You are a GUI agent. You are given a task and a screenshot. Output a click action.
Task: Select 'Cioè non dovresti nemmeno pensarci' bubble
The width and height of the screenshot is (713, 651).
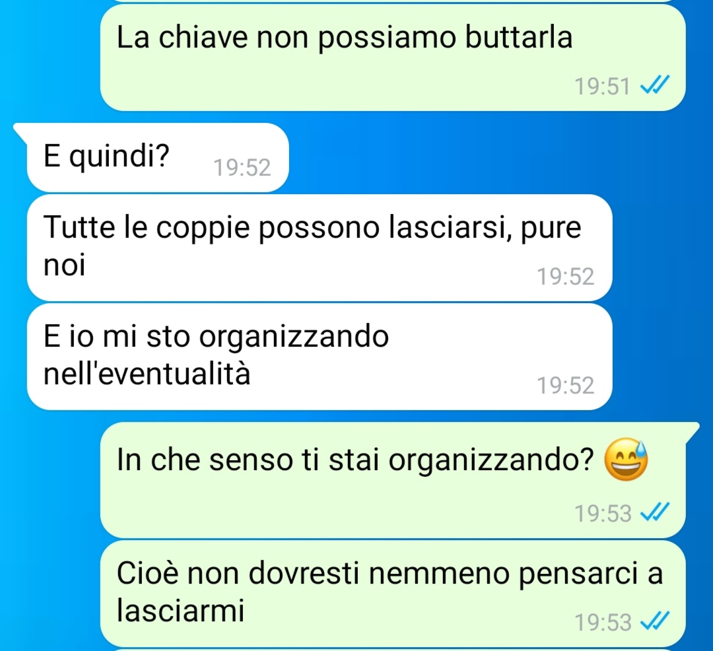click(393, 594)
